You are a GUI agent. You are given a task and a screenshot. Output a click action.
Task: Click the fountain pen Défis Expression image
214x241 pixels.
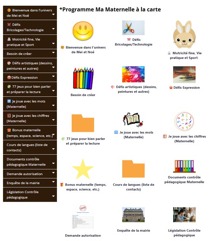184,75
